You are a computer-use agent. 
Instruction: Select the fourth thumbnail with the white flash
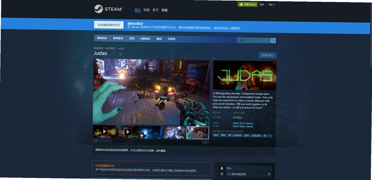click(x=174, y=132)
